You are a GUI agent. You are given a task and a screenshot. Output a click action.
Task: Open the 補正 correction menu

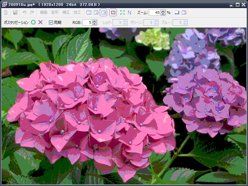pos(66,13)
